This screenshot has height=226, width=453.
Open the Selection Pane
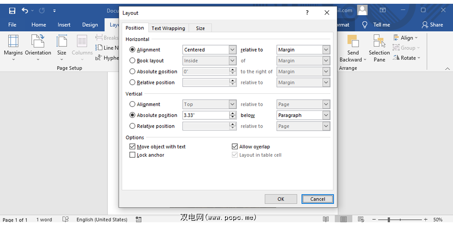pos(379,48)
